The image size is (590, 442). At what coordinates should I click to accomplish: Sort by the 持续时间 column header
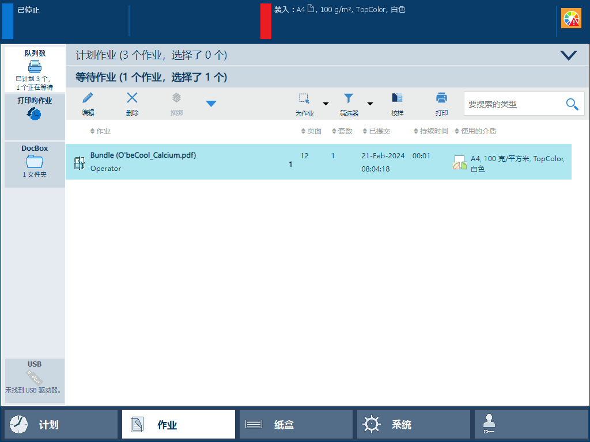coord(431,131)
